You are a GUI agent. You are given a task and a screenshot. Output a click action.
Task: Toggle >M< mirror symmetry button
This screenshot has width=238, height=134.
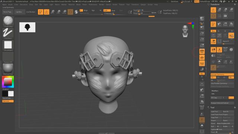click(231, 77)
